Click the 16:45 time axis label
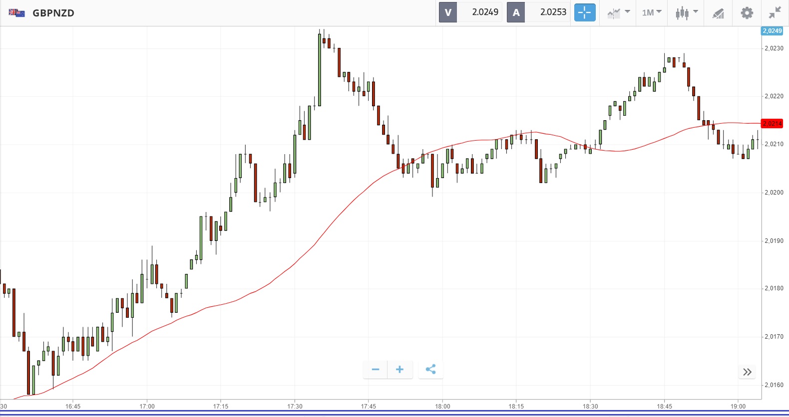Screen dimensions: 789x417 73,407
